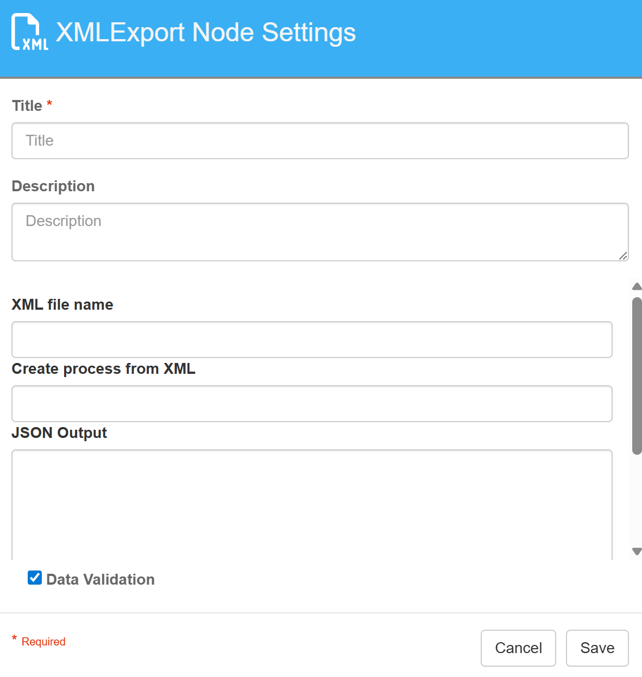Click the Save button
Viewport: 642px width, 677px height.
pos(597,648)
